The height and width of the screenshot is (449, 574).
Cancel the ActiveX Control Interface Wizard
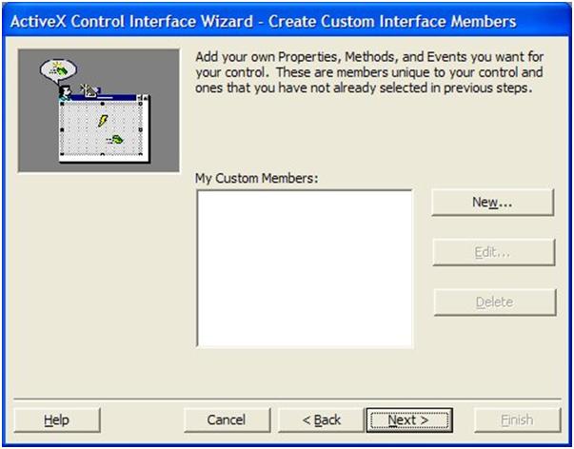pos(226,420)
